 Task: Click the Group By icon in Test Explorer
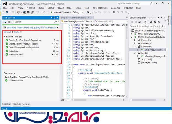click(x=9, y=22)
